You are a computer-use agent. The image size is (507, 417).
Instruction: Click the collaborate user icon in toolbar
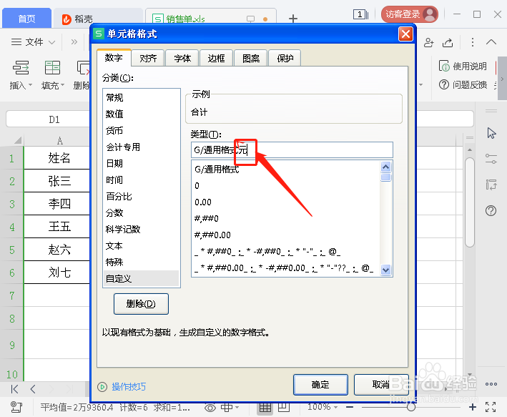[x=429, y=42]
